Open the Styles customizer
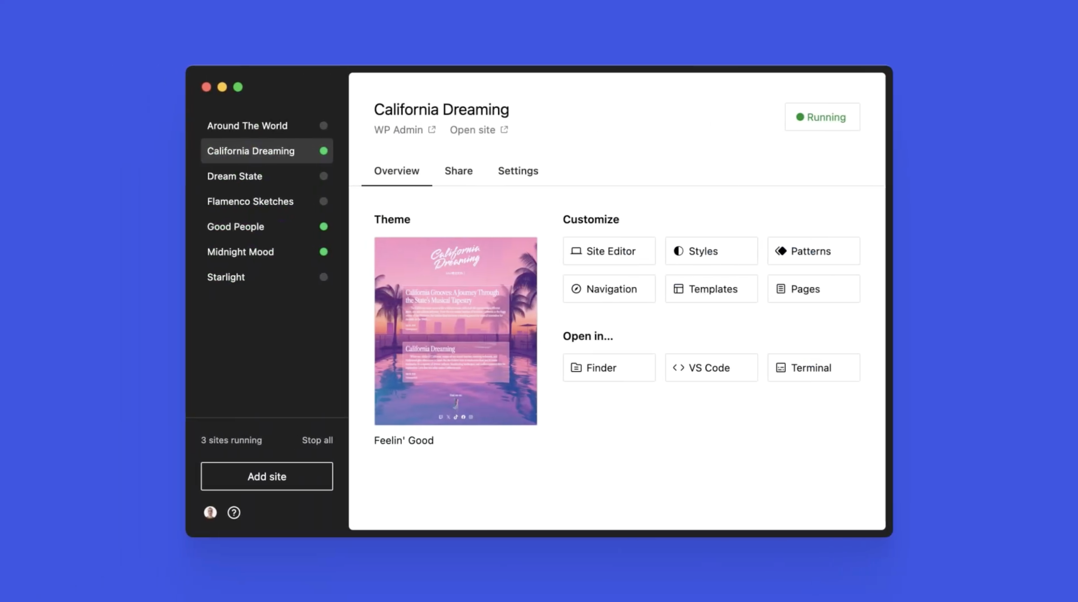The width and height of the screenshot is (1078, 602). click(711, 251)
